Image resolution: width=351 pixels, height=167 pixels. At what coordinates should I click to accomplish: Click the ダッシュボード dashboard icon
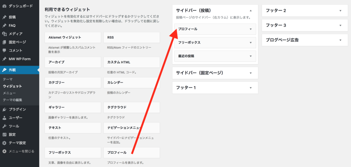(x=4, y=6)
